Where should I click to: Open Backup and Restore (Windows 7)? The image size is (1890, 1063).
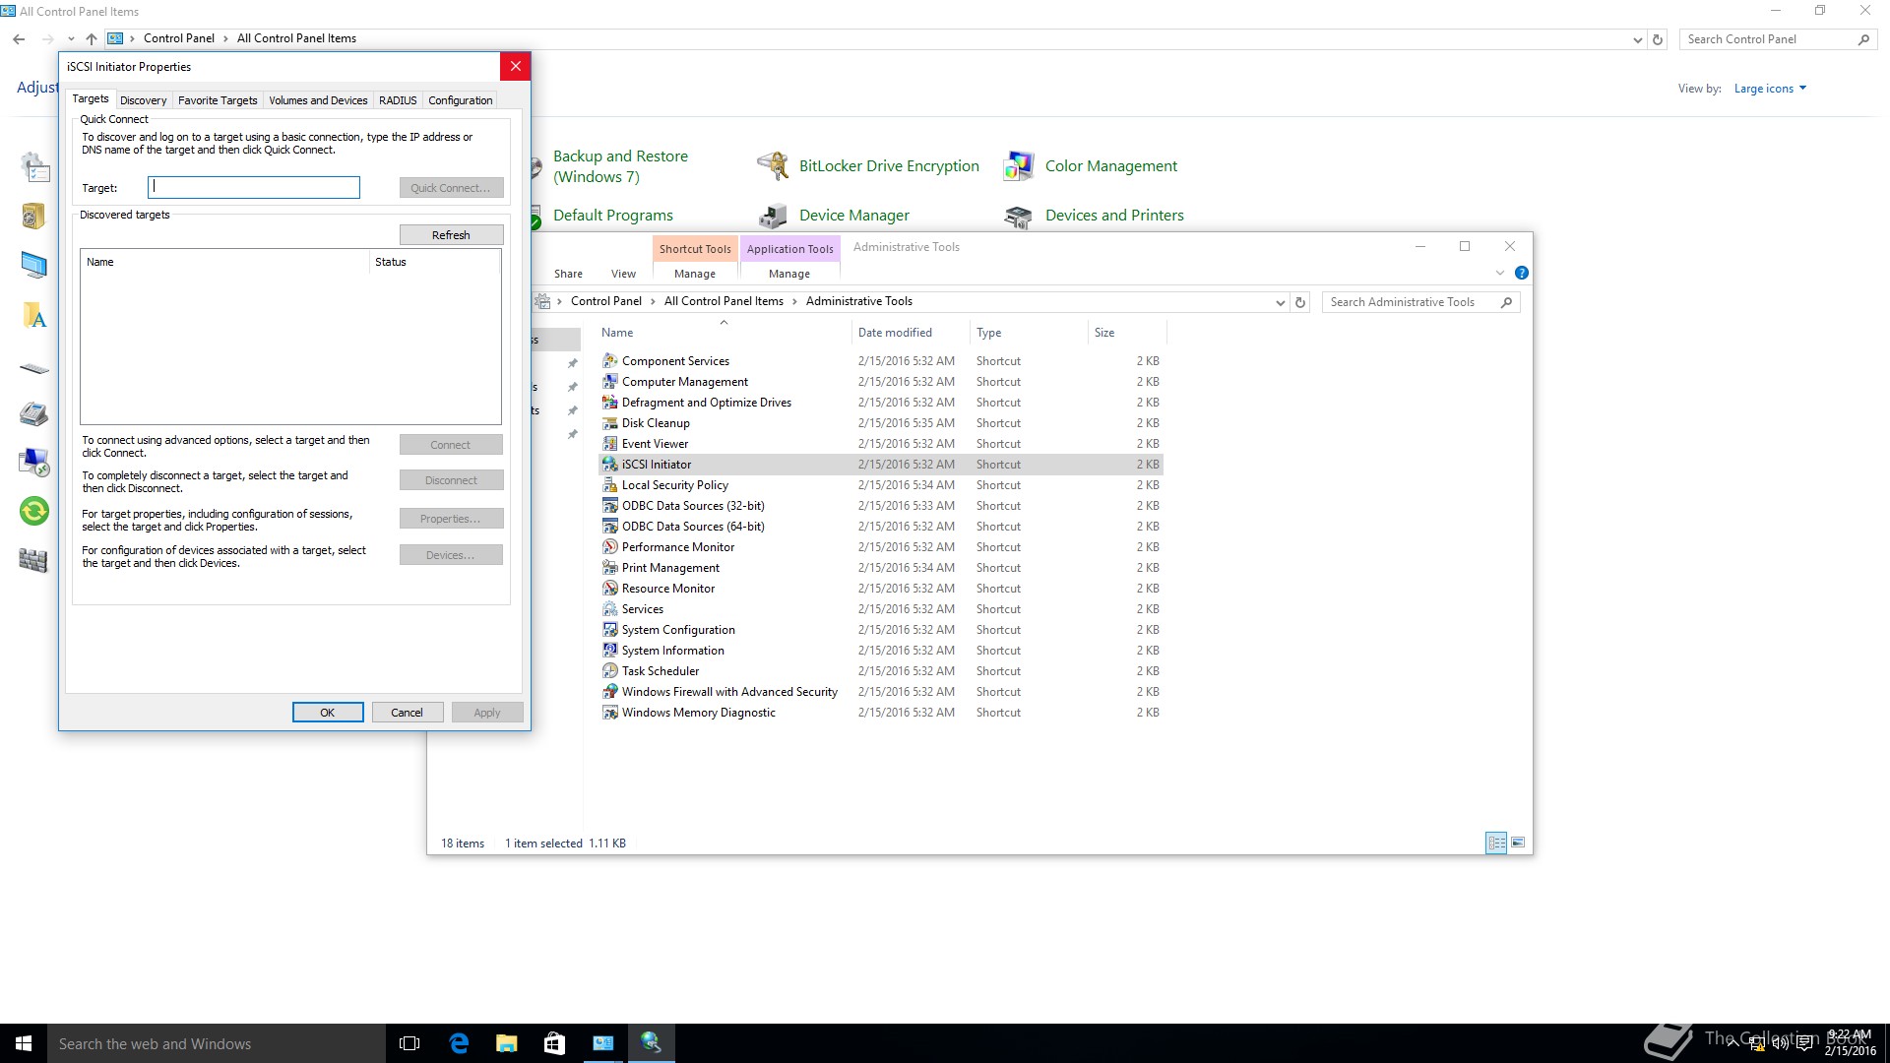coord(620,166)
